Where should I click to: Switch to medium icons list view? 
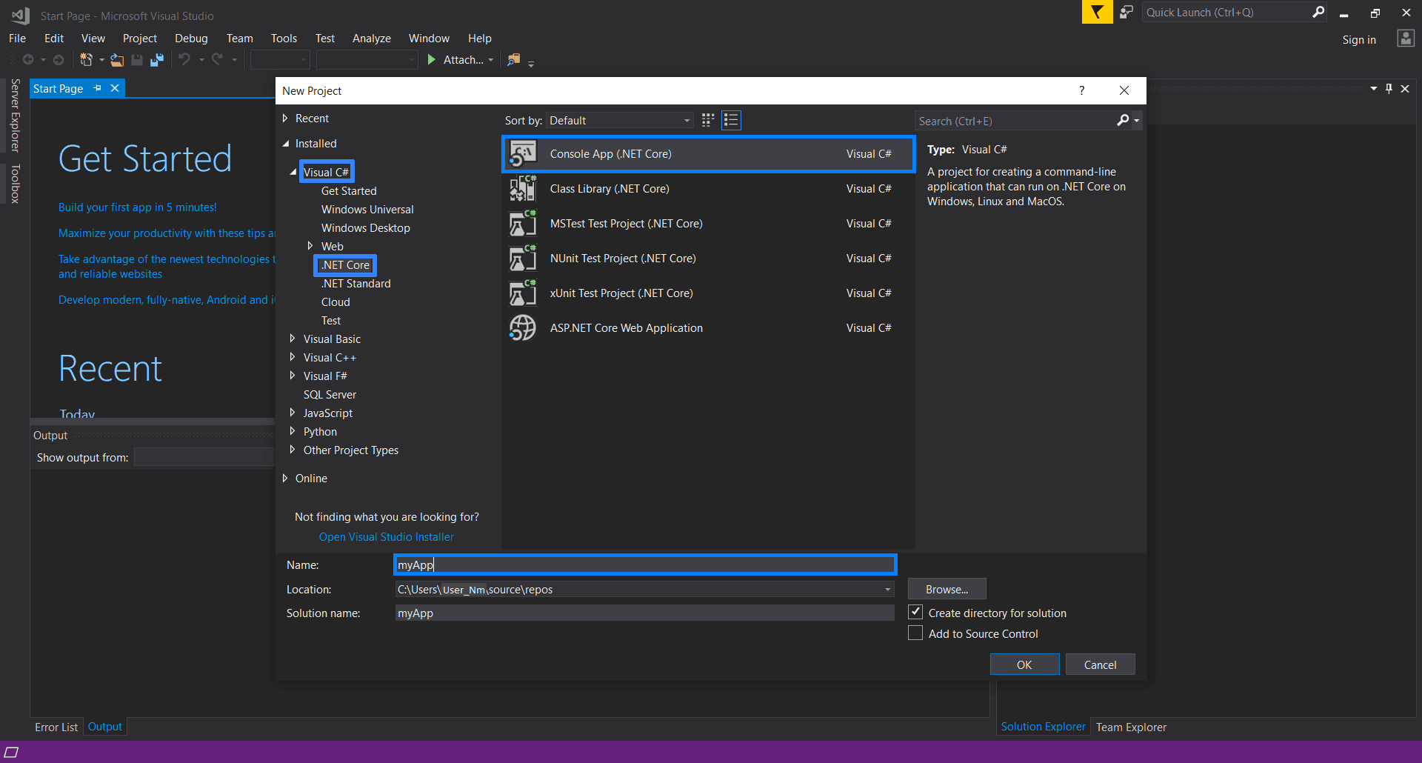tap(731, 120)
